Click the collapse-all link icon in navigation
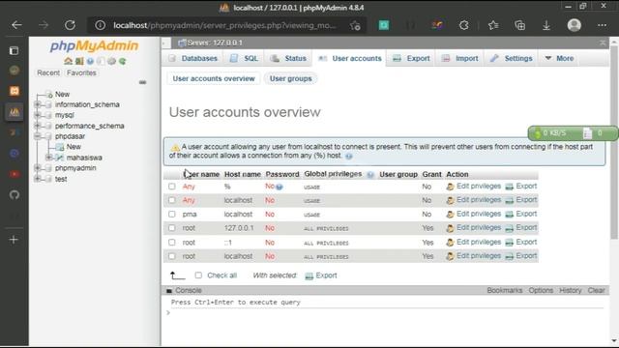619x348 pixels. coord(142,82)
